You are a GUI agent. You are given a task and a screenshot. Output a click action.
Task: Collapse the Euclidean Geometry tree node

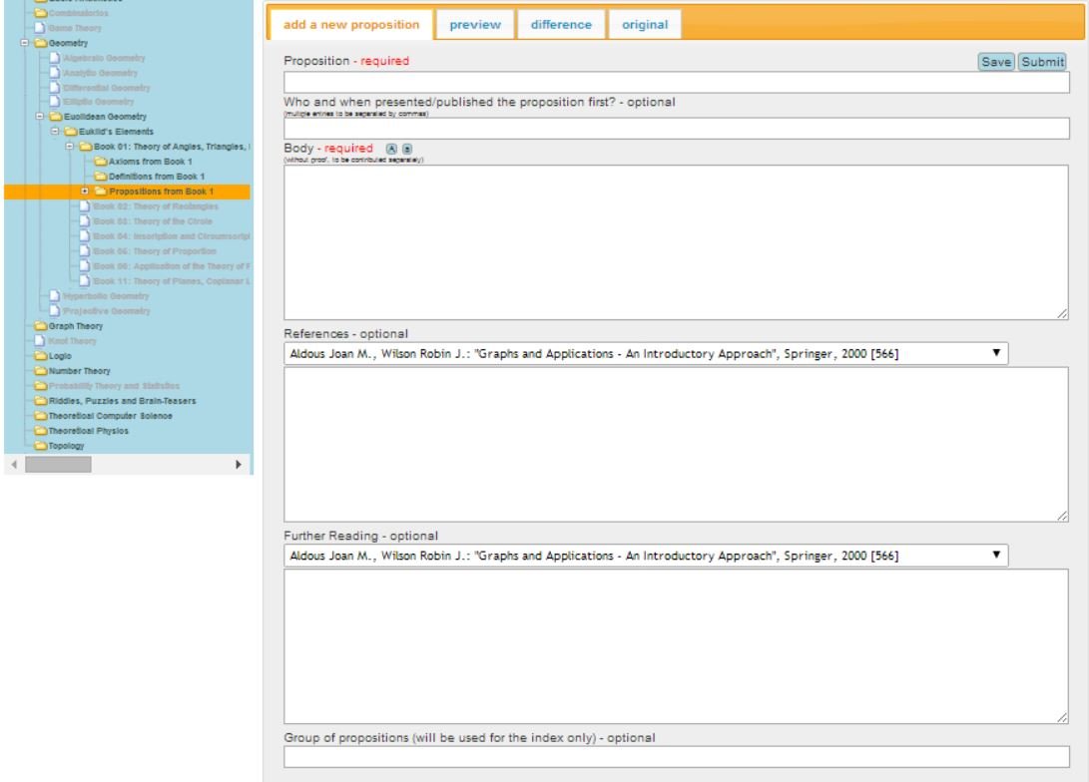(40, 116)
